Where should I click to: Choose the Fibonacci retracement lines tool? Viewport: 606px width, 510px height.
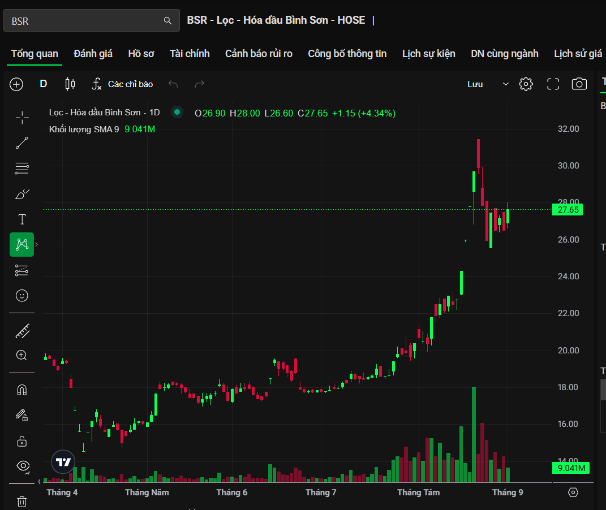tap(22, 168)
